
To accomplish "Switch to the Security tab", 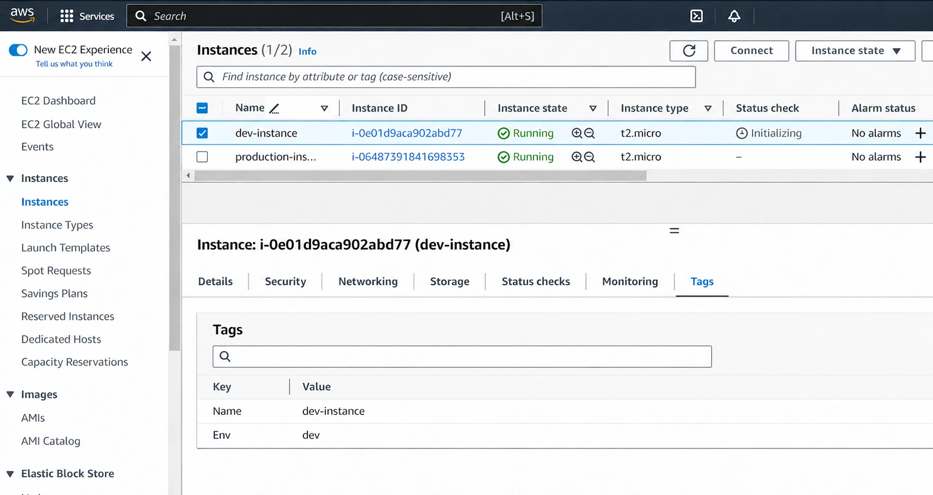I will coord(285,282).
